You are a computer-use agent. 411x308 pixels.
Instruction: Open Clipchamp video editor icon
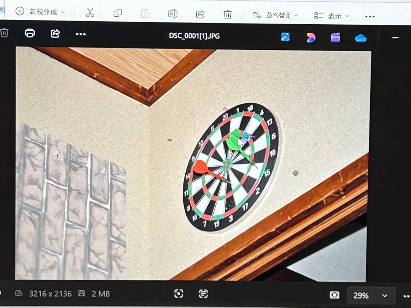[336, 37]
